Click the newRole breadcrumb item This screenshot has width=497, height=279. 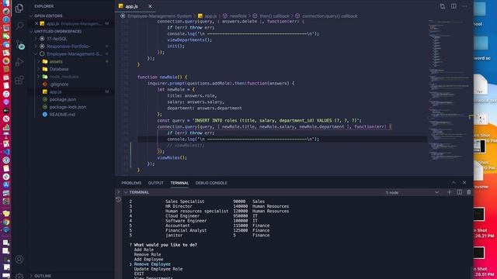point(238,15)
